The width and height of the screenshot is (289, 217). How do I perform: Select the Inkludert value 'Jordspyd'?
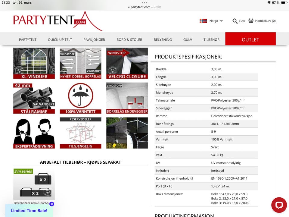[x=217, y=171]
